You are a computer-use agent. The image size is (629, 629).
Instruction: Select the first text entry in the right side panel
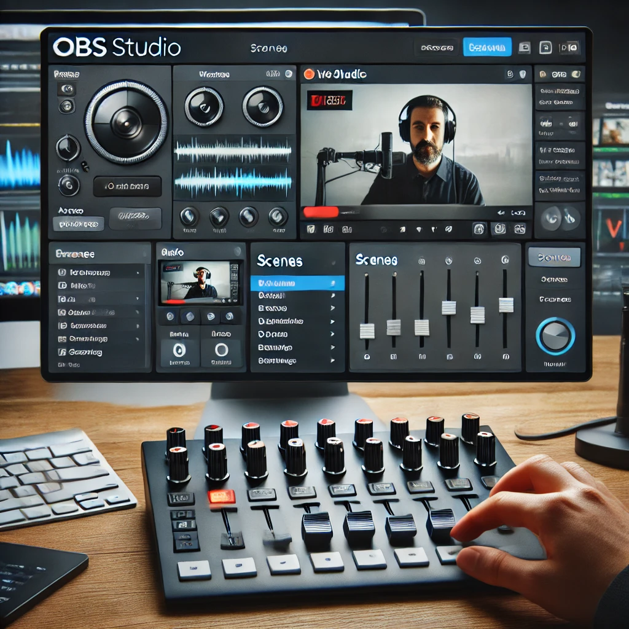[x=559, y=91]
